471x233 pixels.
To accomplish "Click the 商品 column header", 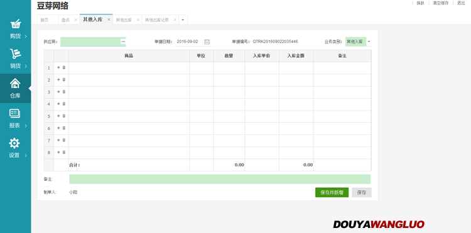I will tap(129, 56).
